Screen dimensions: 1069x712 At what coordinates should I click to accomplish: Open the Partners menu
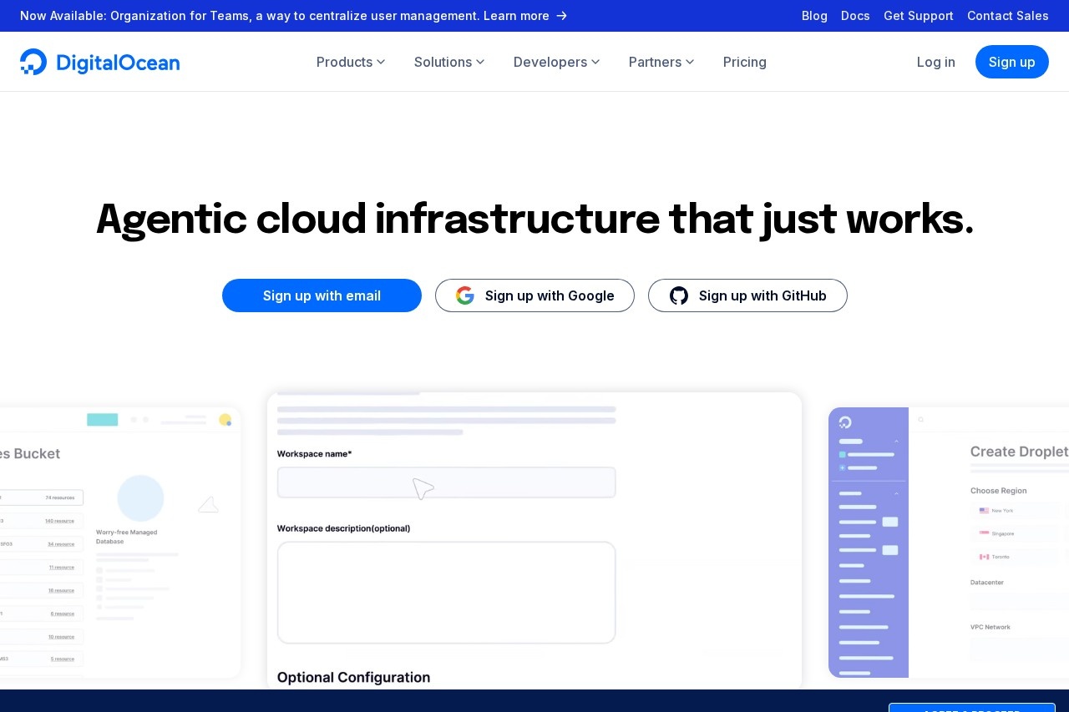click(661, 62)
